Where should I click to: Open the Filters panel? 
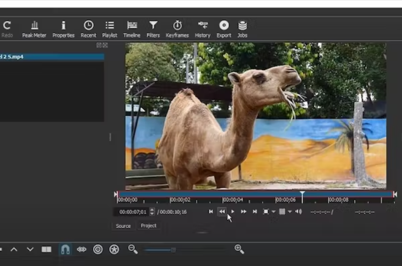click(x=153, y=29)
